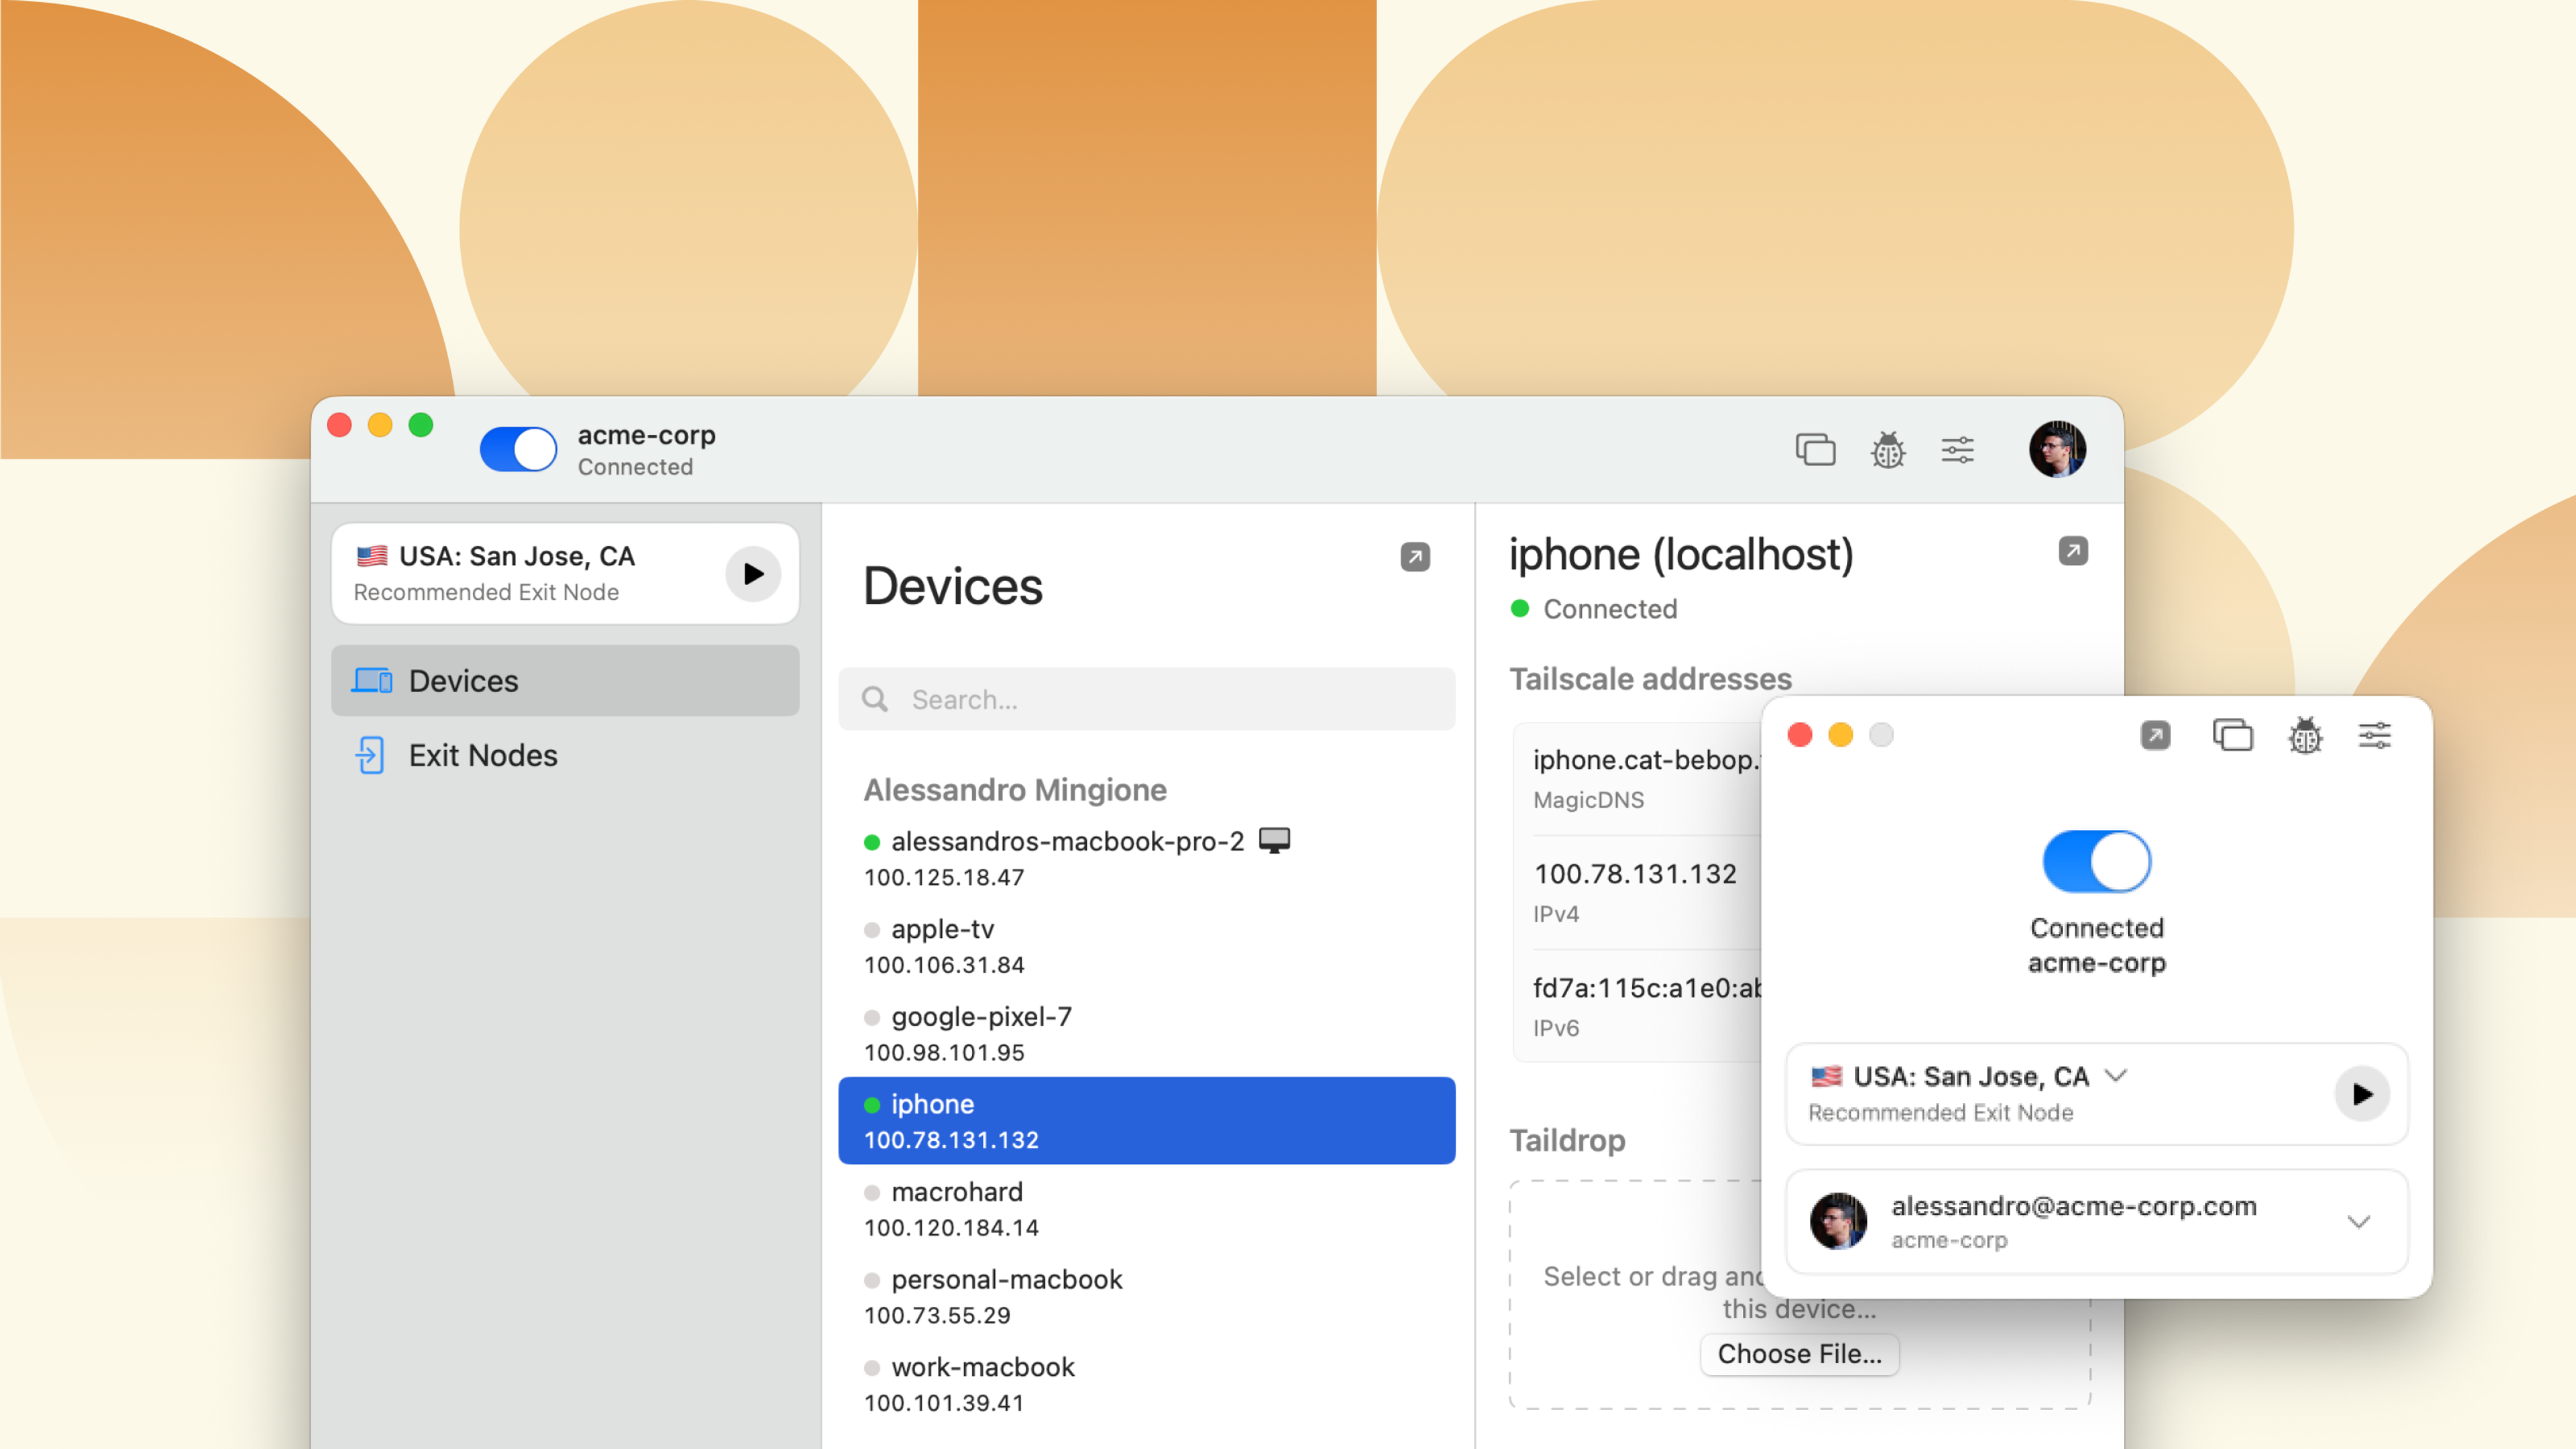Toggle the large Connected switch in mini window
The image size is (2576, 1449).
(x=2096, y=861)
